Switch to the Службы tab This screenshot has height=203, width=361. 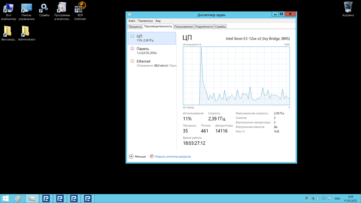click(x=221, y=27)
